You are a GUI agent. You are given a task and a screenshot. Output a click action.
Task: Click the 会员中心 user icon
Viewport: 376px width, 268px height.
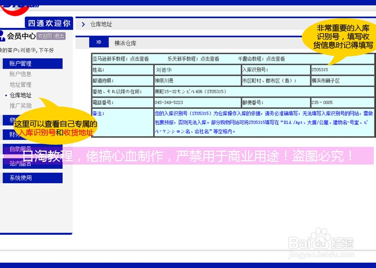click(x=2, y=36)
